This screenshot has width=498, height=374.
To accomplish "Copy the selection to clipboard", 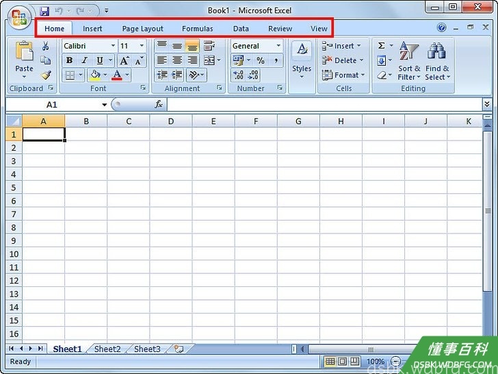I will click(45, 60).
